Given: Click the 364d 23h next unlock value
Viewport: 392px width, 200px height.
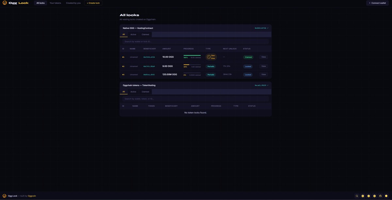Looking at the screenshot, I should [x=227, y=74].
